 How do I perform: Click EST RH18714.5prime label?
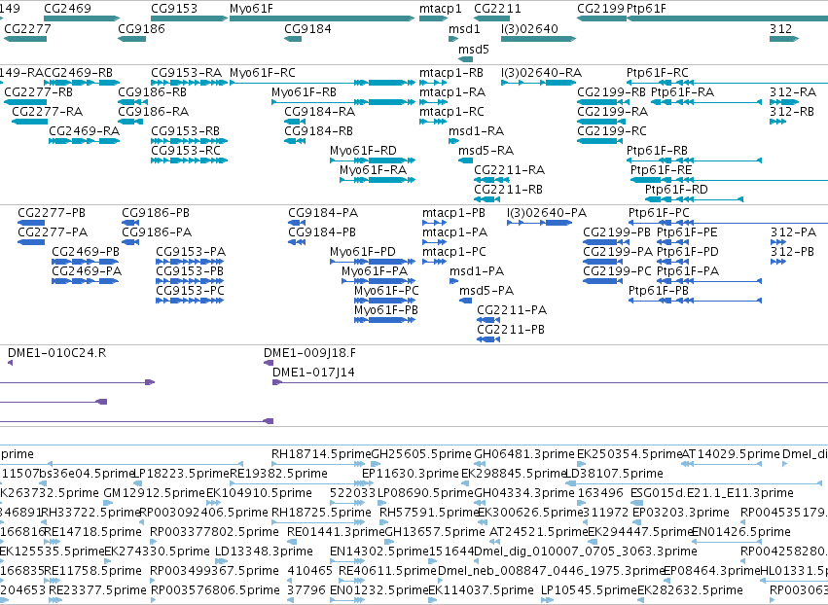[321, 454]
